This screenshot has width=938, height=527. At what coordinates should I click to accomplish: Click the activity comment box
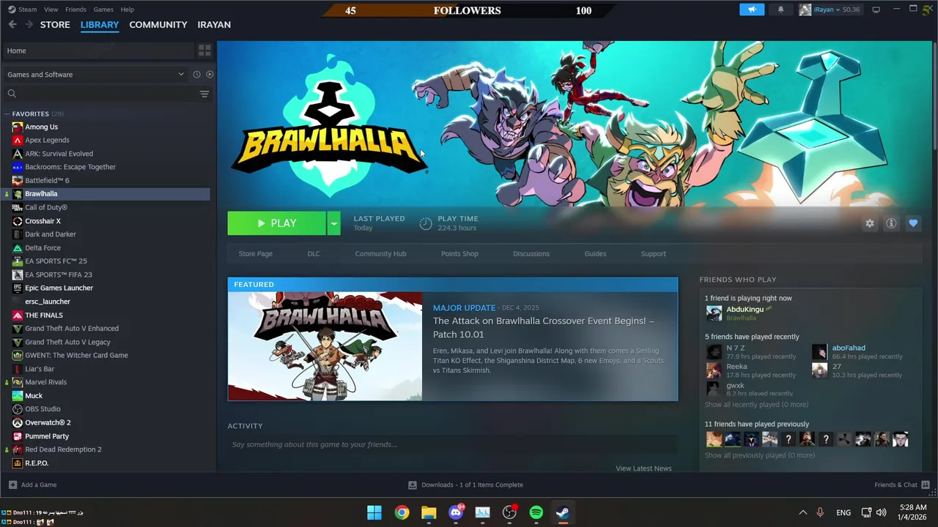pyautogui.click(x=453, y=444)
